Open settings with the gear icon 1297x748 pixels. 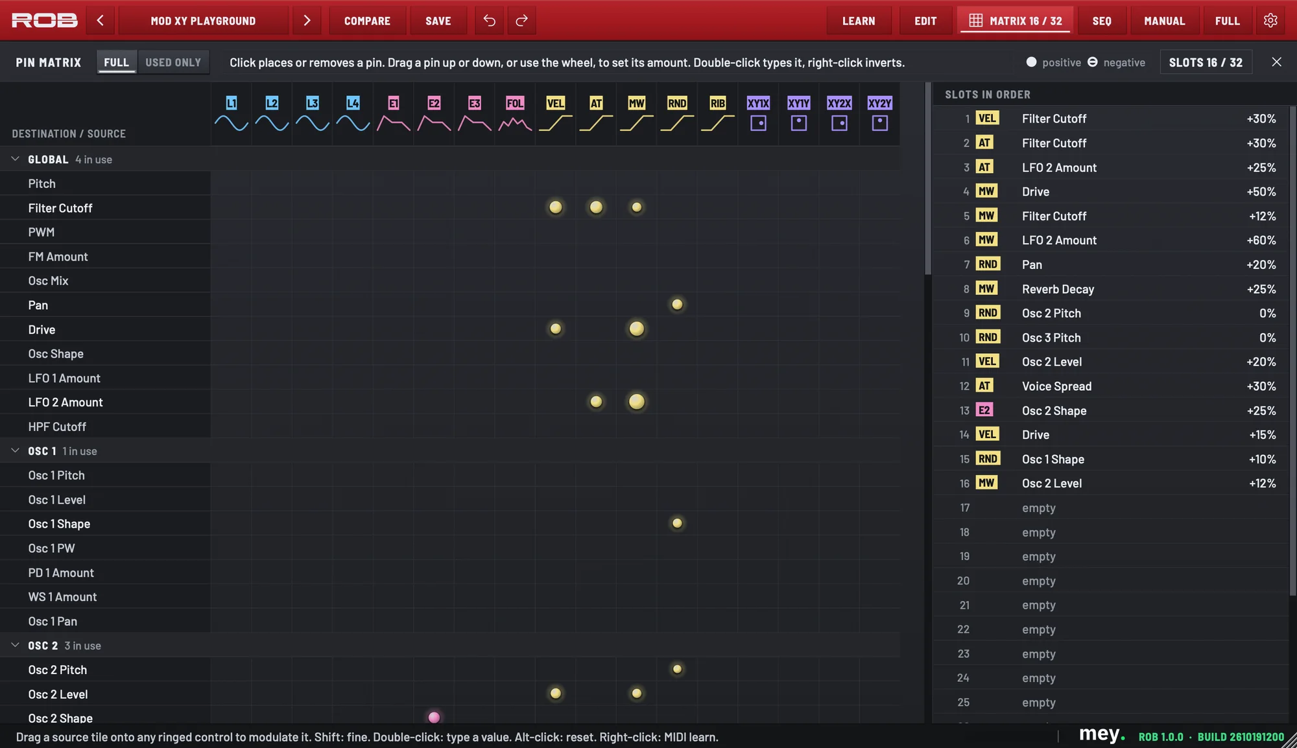1270,21
